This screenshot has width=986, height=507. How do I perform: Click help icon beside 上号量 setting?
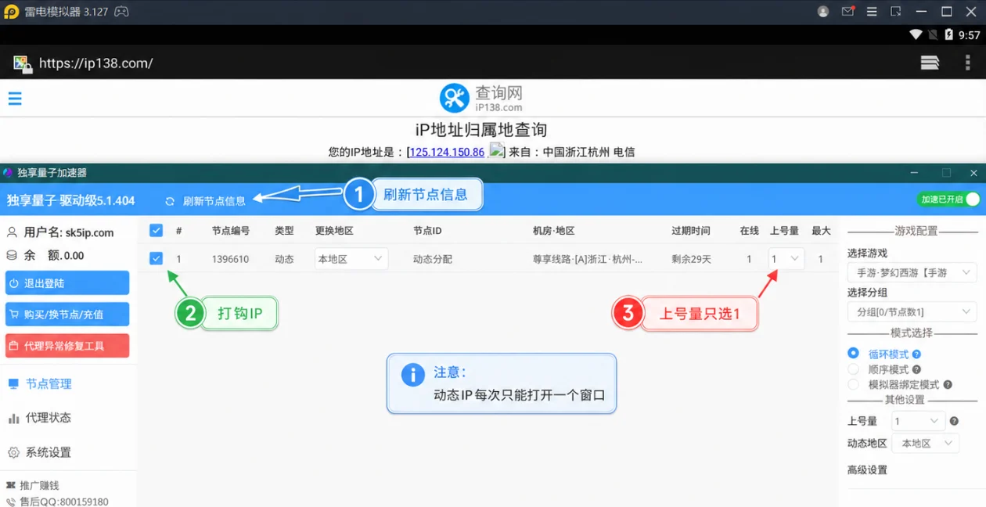click(954, 421)
